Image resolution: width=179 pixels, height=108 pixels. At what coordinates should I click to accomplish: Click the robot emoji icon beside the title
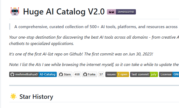[x=15, y=12]
